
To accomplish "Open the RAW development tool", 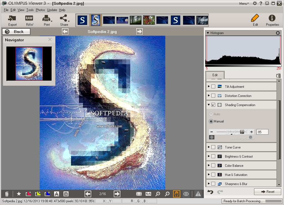I will 29,20.
